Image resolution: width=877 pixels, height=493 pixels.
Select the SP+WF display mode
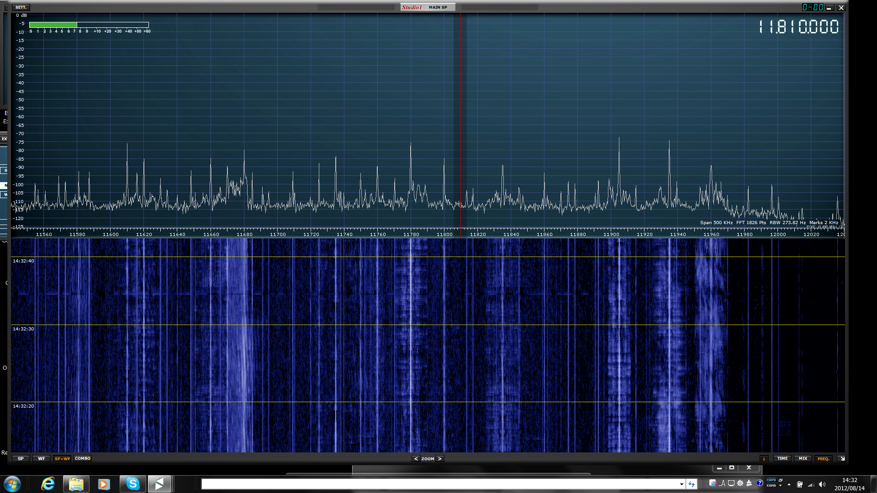(x=62, y=458)
